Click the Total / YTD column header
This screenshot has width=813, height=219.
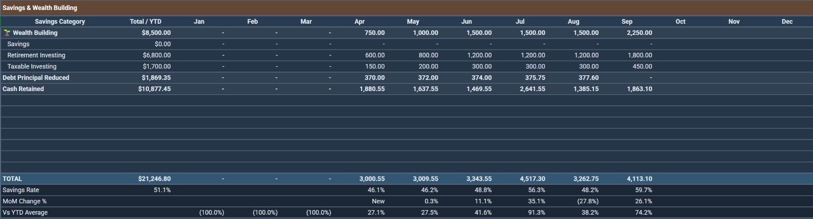146,22
